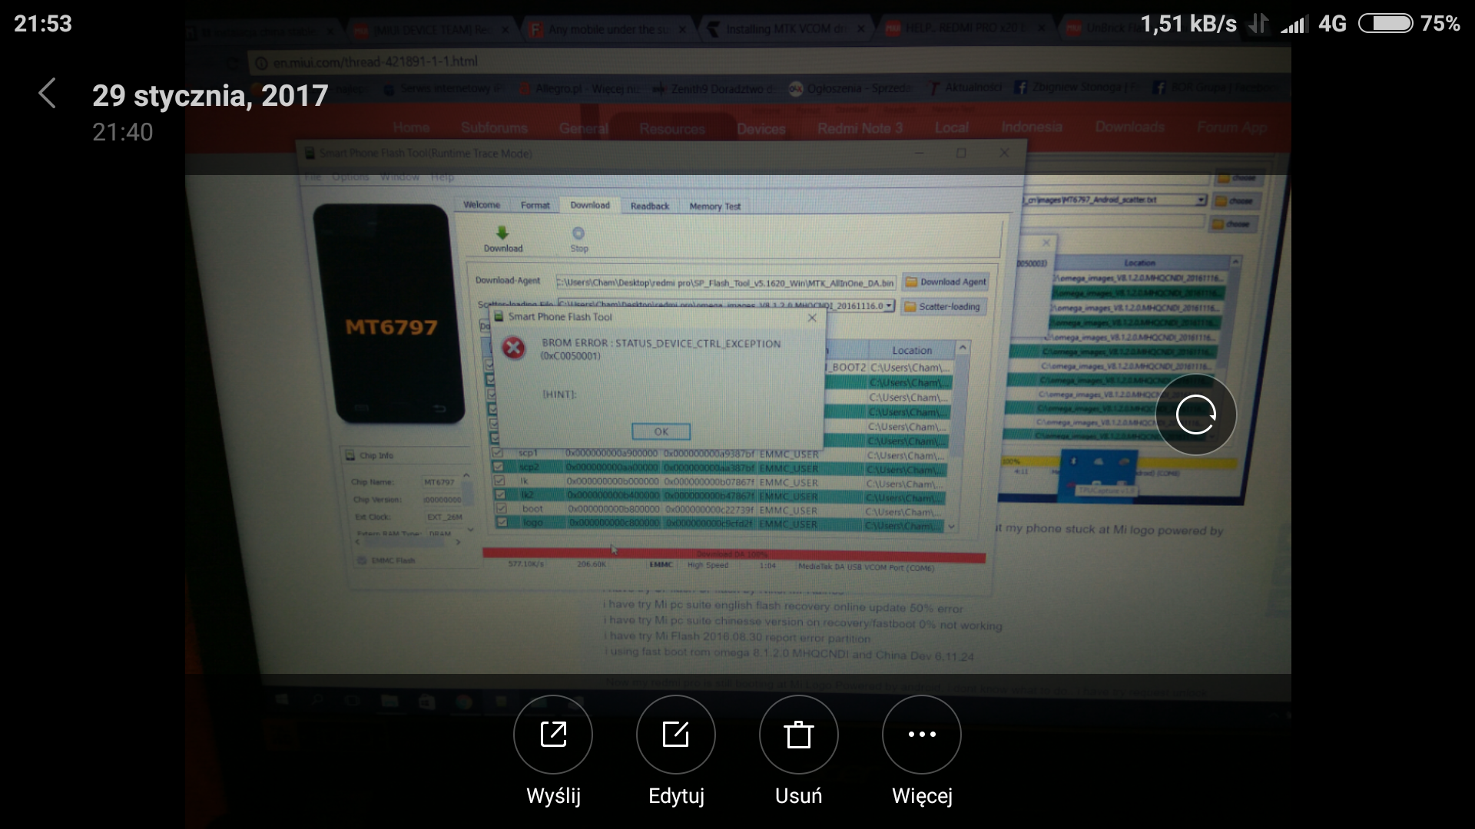Tap the Usuń trash icon
Viewport: 1475px width, 829px height.
point(799,735)
